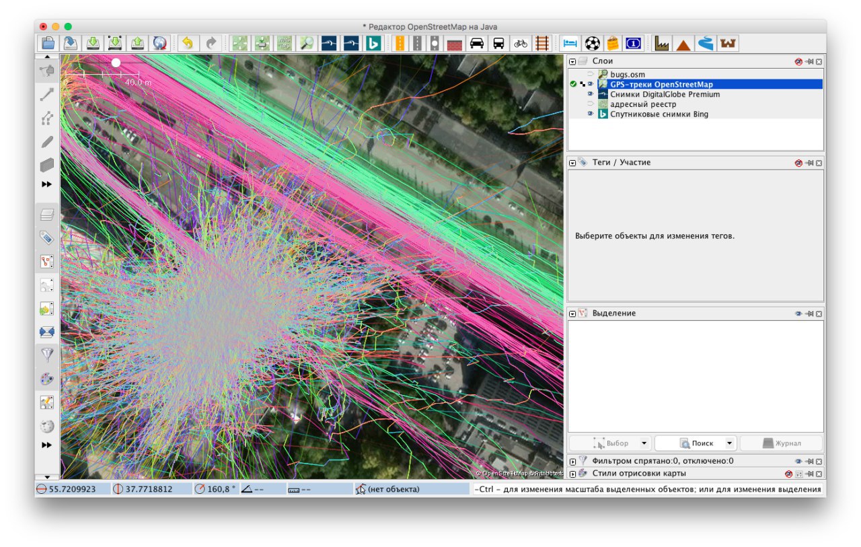The height and width of the screenshot is (547, 861).
Task: Select the gray building extrude tool
Action: [47, 166]
